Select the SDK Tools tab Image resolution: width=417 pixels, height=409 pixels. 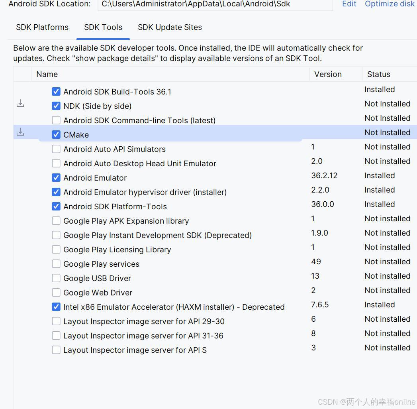(x=103, y=27)
